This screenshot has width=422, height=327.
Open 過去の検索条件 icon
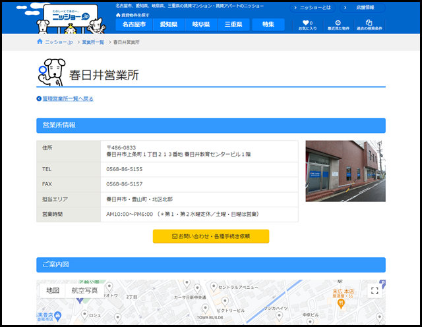(x=369, y=25)
